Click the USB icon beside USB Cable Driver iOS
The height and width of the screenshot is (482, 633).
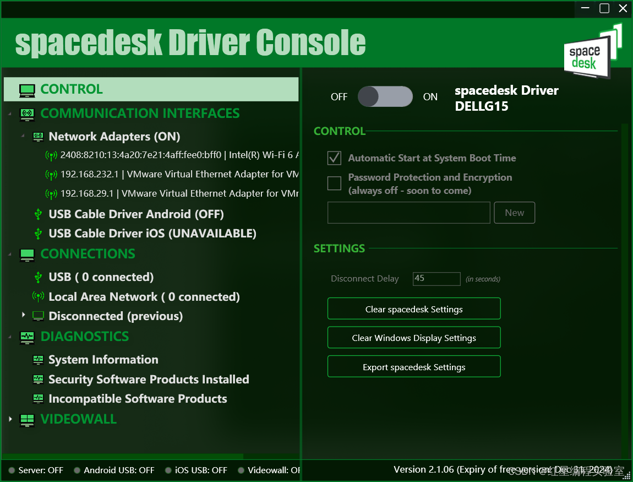[x=39, y=234]
